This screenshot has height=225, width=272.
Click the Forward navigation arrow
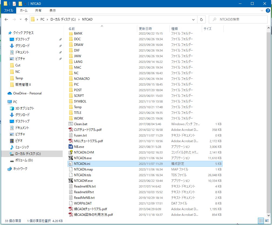(x=14, y=19)
